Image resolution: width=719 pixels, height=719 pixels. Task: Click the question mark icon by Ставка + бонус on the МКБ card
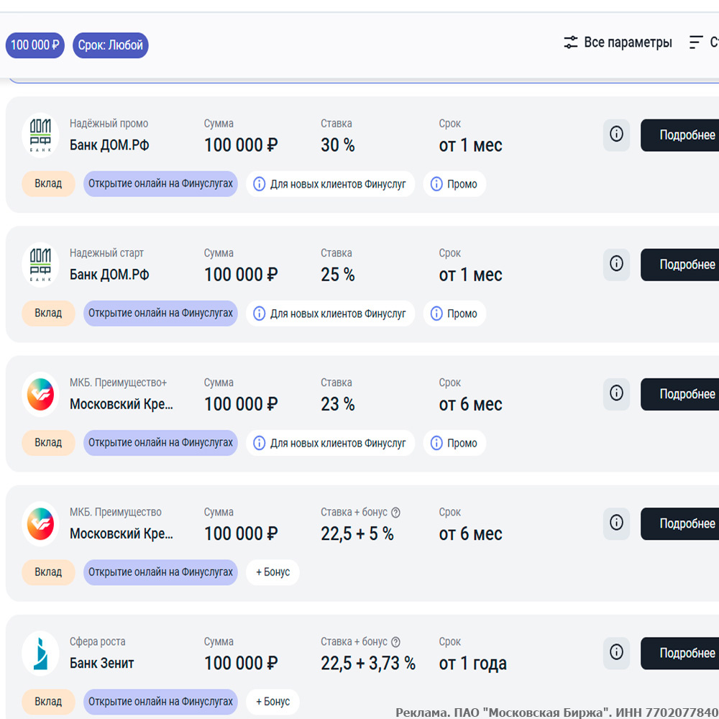[395, 512]
